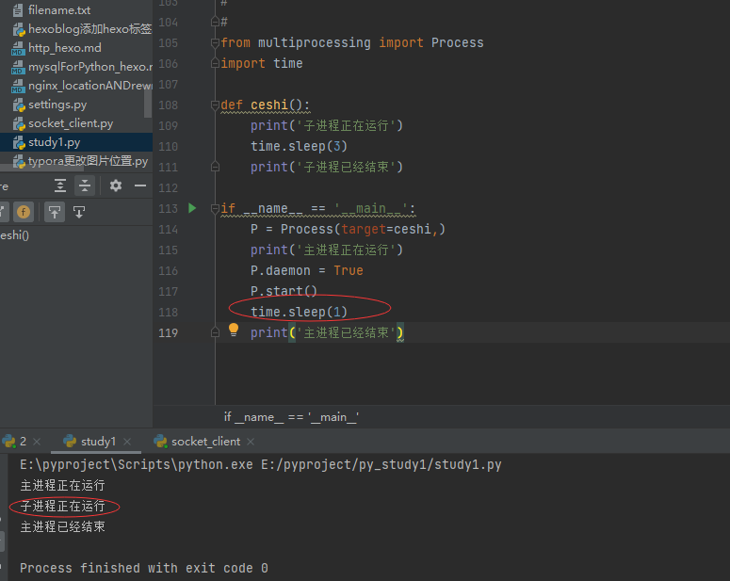Open Structure panel settings gear
This screenshot has width=730, height=581.
116,186
